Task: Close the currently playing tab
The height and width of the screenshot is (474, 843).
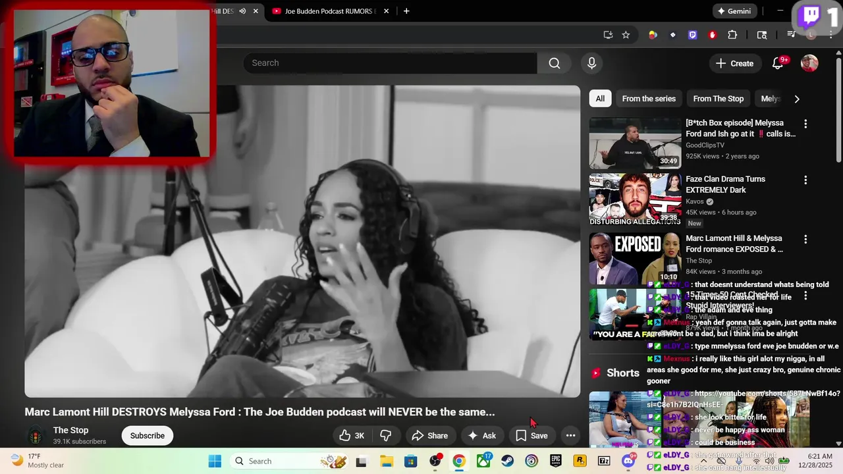Action: click(x=256, y=11)
